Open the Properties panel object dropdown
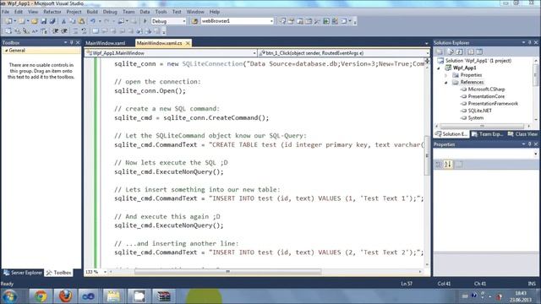 click(535, 154)
